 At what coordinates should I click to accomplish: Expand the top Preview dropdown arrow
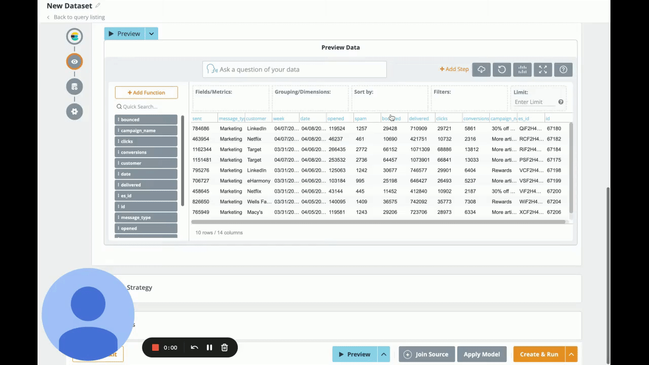(151, 34)
